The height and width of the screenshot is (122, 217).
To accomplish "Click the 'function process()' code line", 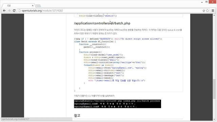I will click(x=90, y=52).
